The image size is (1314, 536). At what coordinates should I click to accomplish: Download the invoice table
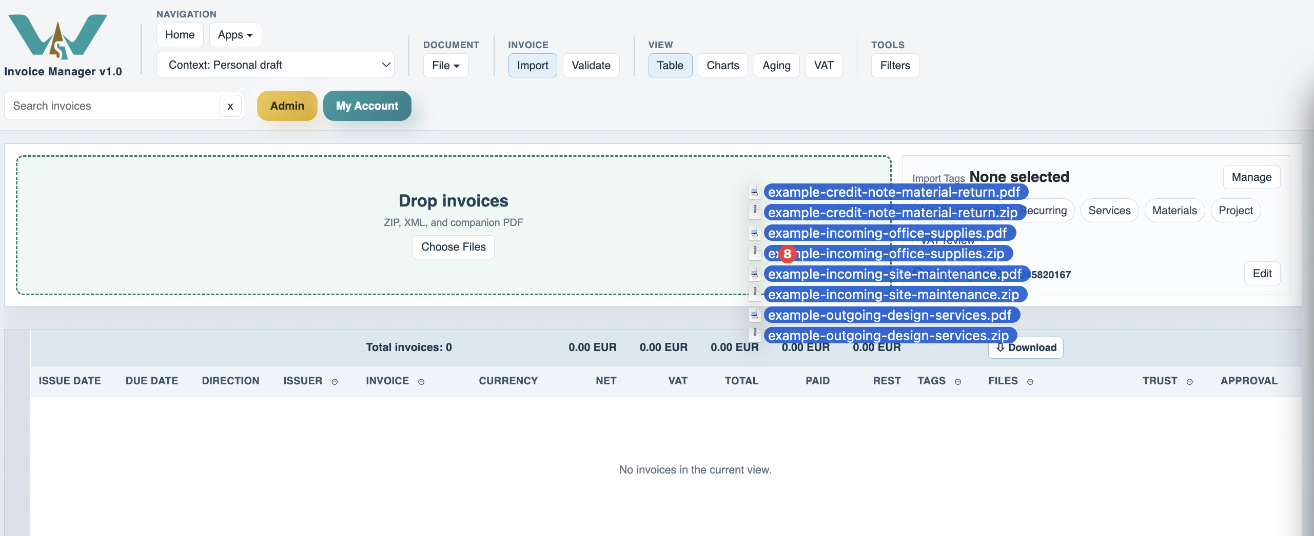click(x=1026, y=348)
